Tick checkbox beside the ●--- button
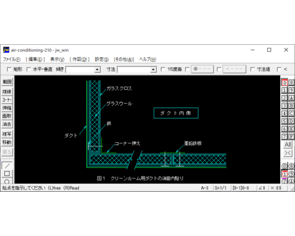295x236 pixels. pos(187,69)
